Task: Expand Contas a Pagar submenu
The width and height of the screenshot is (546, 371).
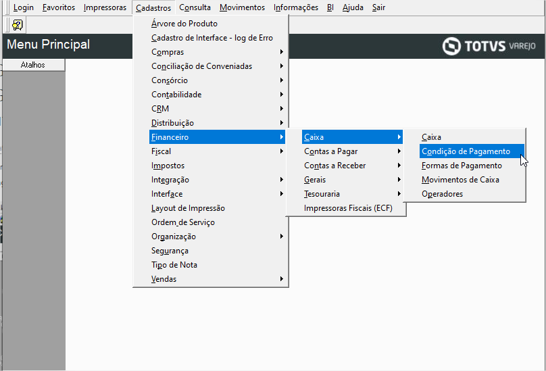Action: point(352,151)
